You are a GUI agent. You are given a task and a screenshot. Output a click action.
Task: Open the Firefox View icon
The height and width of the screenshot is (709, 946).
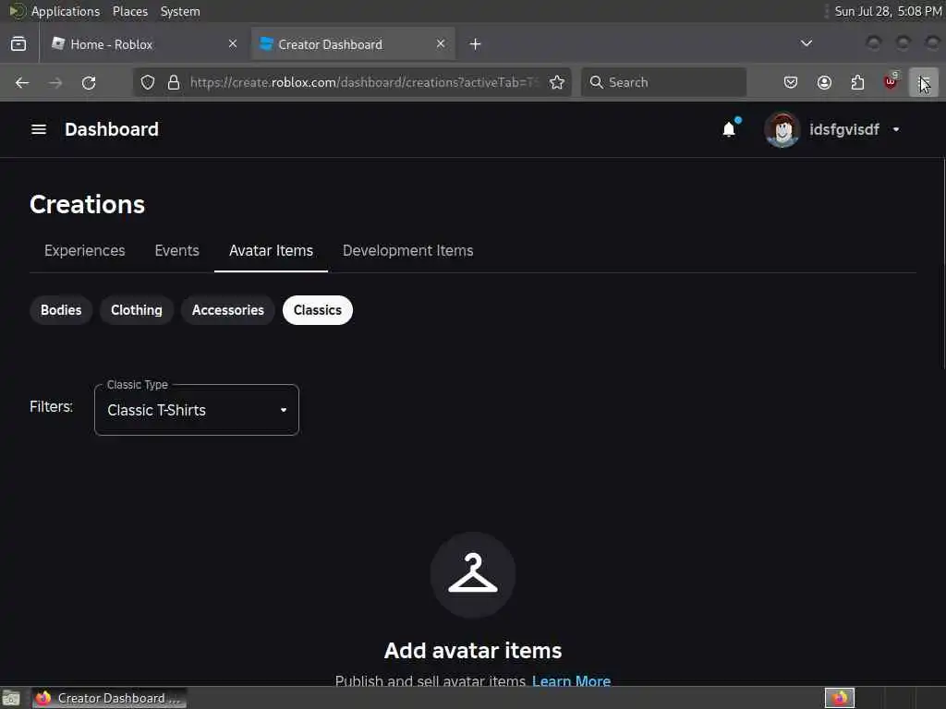click(x=18, y=44)
